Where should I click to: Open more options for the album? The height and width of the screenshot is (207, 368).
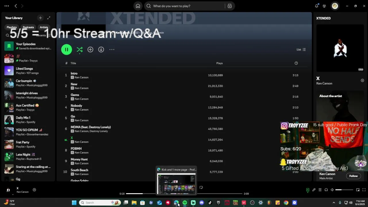point(112,49)
